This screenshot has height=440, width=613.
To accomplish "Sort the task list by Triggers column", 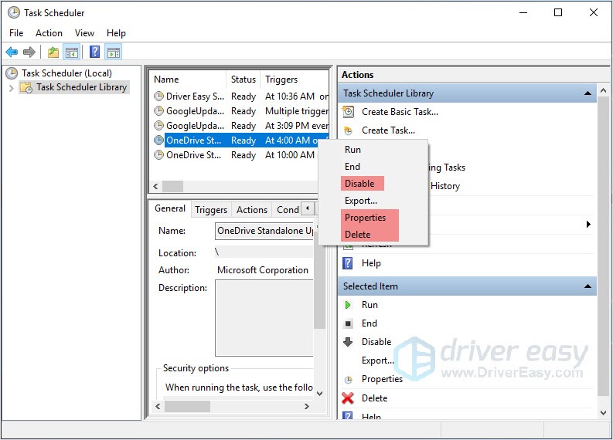I will click(295, 80).
